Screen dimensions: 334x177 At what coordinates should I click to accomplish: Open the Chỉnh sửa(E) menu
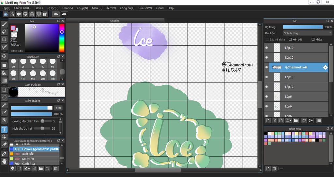click(23, 8)
